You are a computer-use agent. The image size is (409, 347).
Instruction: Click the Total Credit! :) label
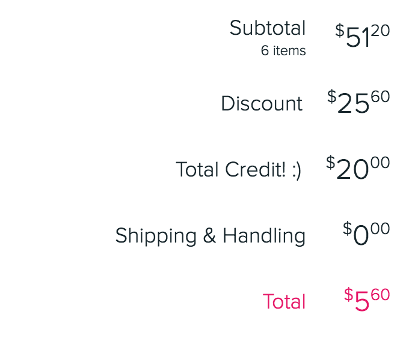click(x=238, y=170)
